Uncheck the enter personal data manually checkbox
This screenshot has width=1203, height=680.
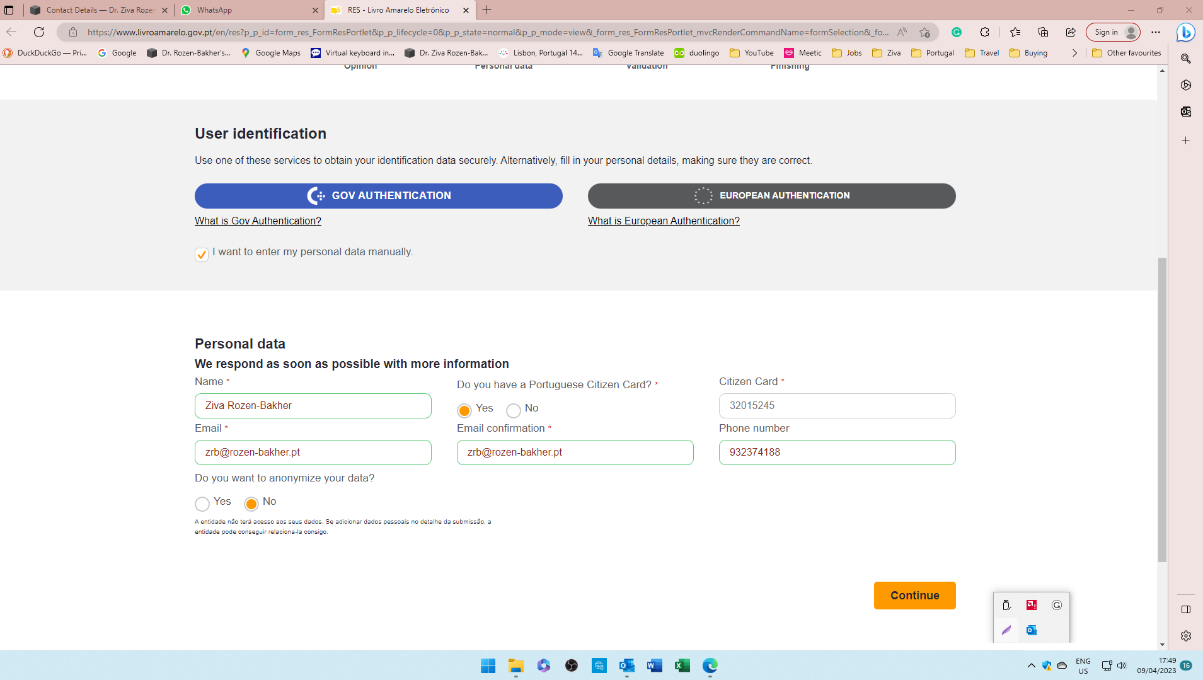pyautogui.click(x=202, y=254)
